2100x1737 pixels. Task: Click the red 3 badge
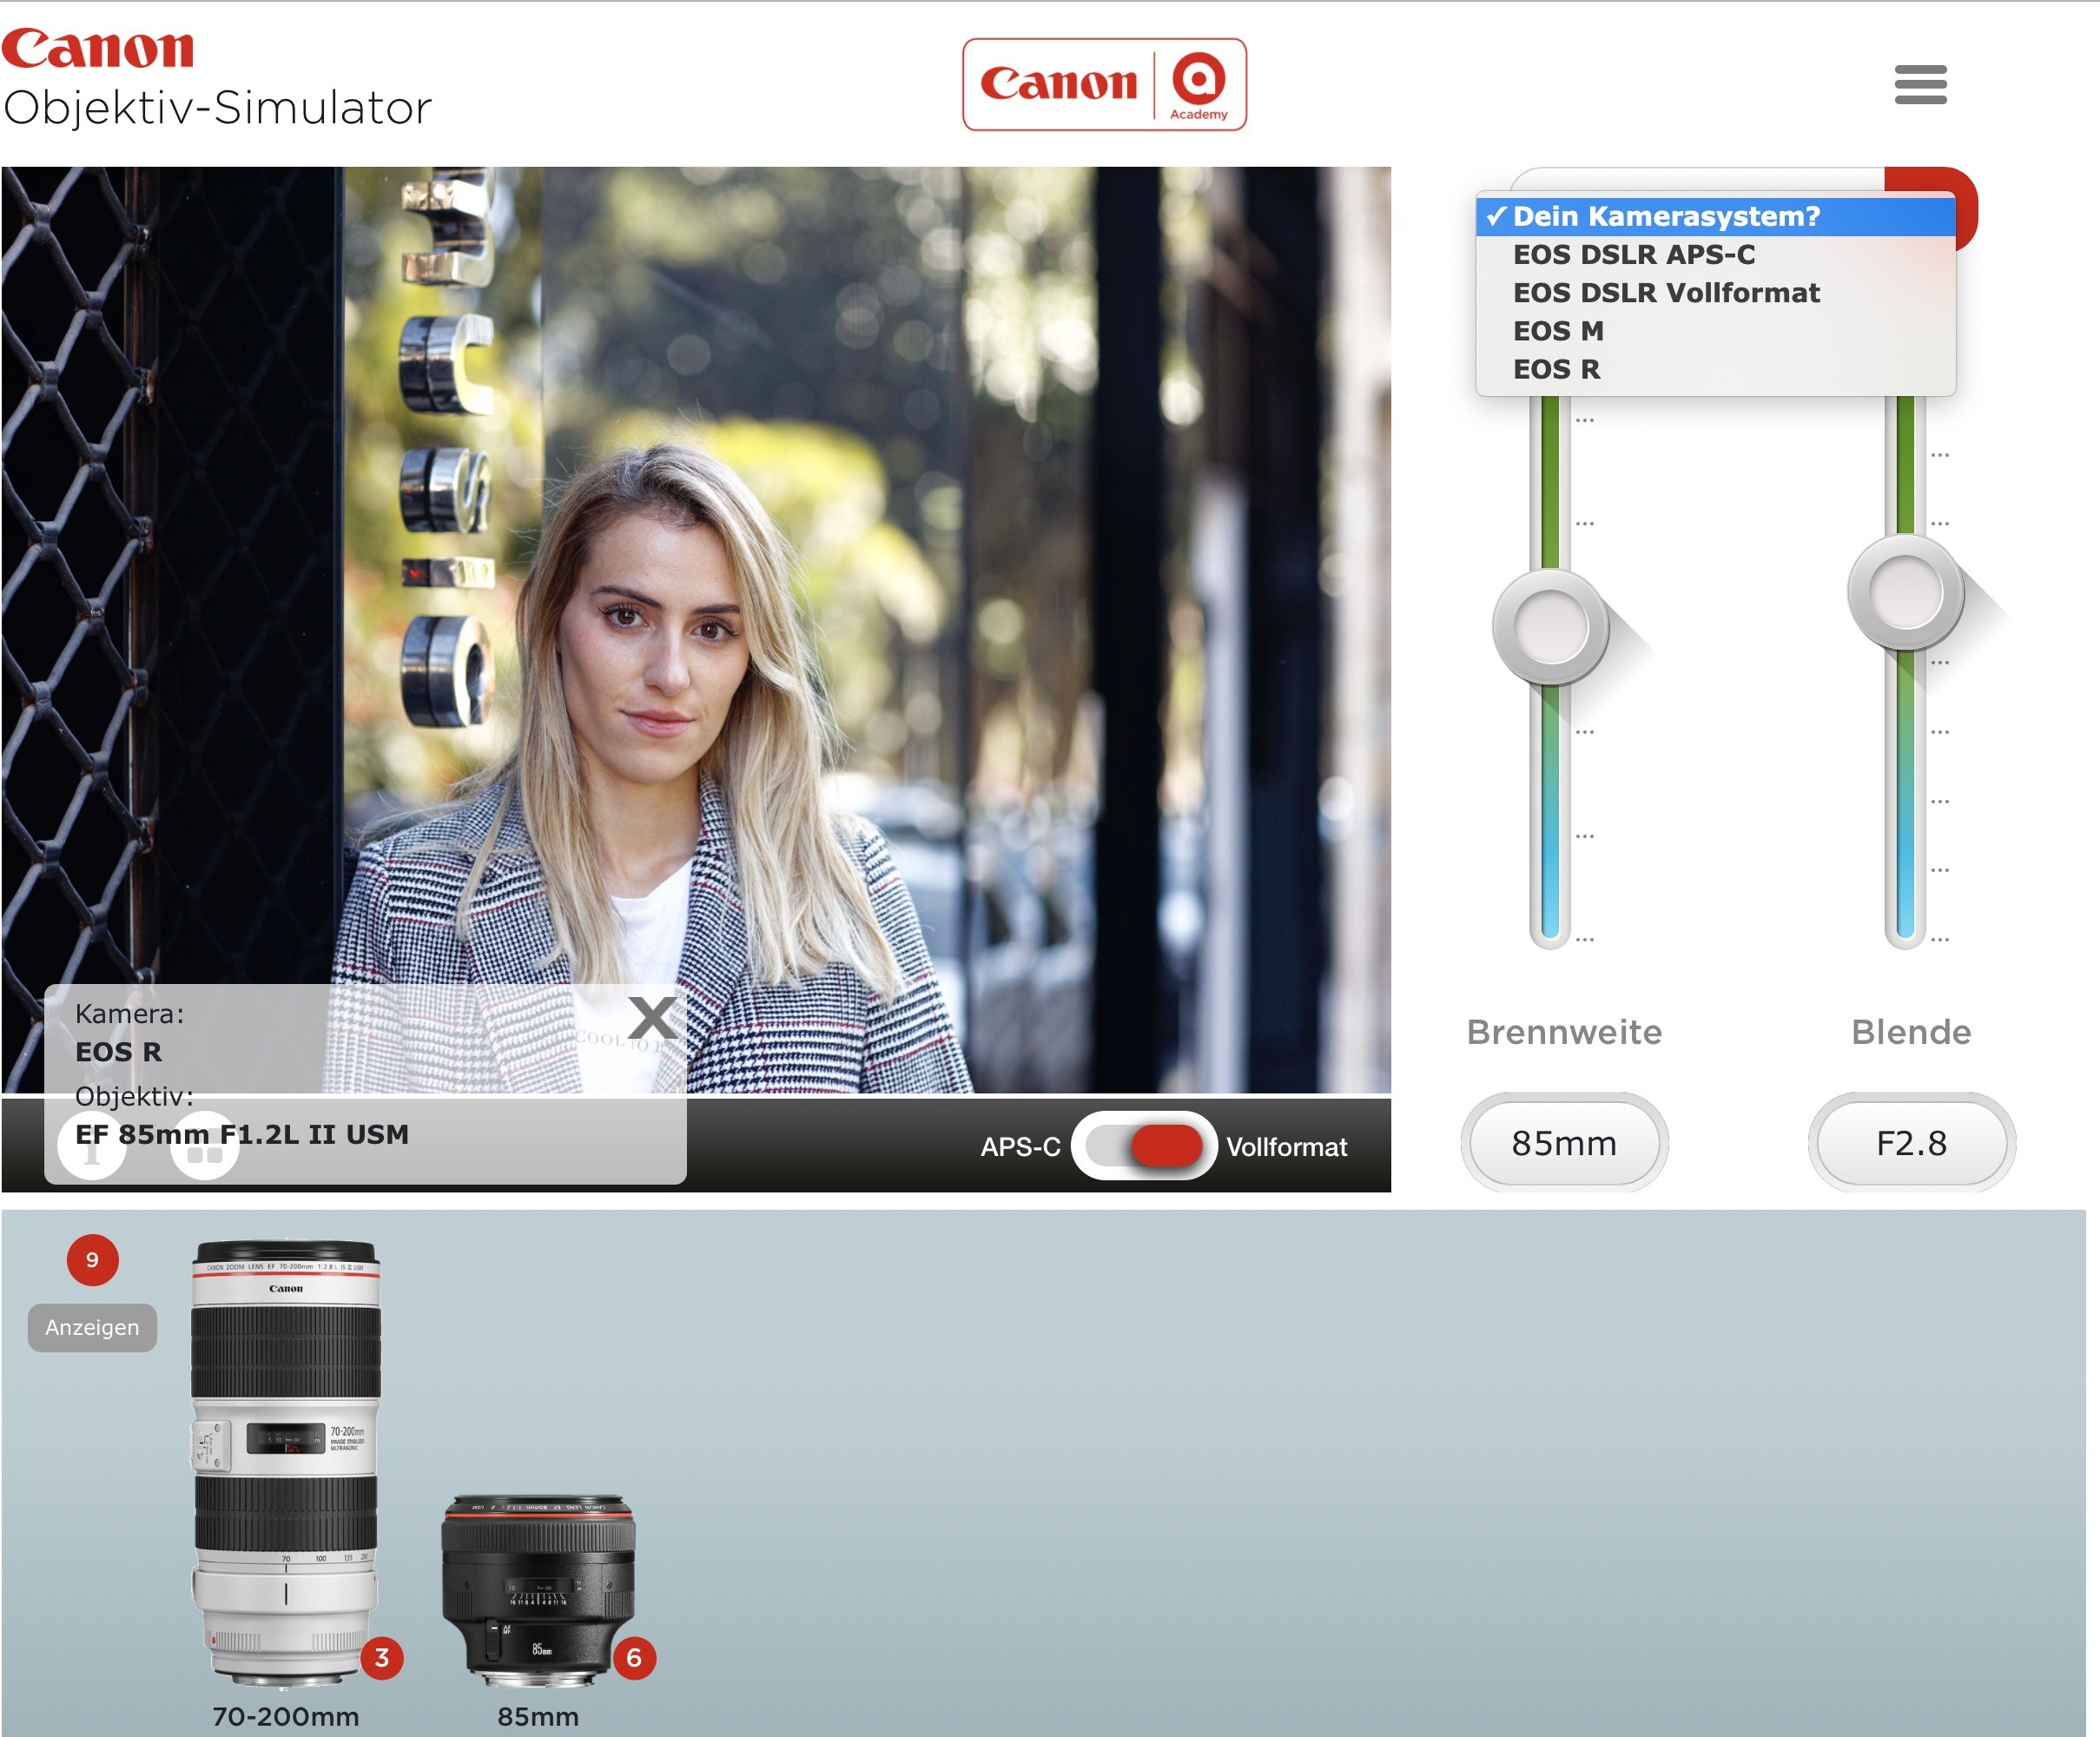pyautogui.click(x=381, y=1657)
